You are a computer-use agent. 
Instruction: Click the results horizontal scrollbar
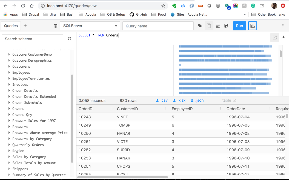point(122,177)
